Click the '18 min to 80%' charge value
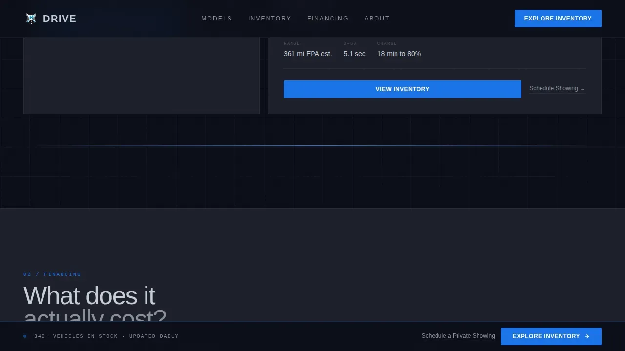 tap(399, 54)
